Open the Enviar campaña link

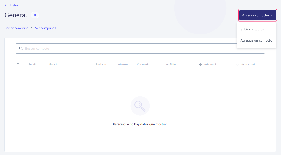[16, 28]
